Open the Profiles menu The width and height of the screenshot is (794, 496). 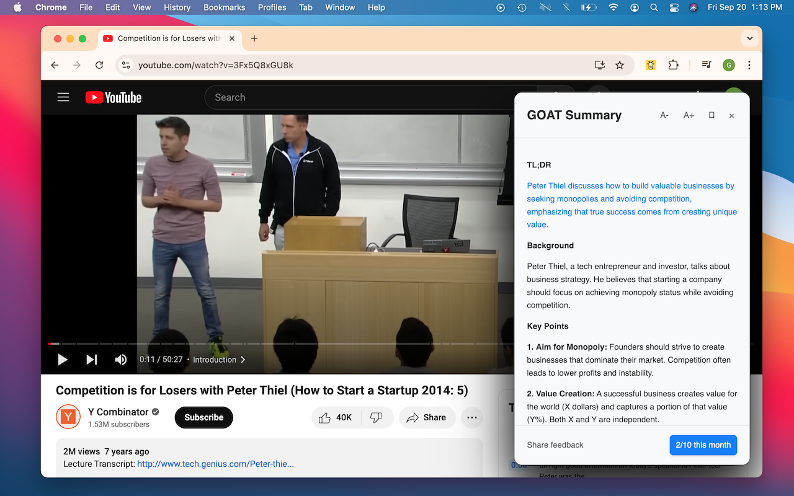click(x=272, y=7)
